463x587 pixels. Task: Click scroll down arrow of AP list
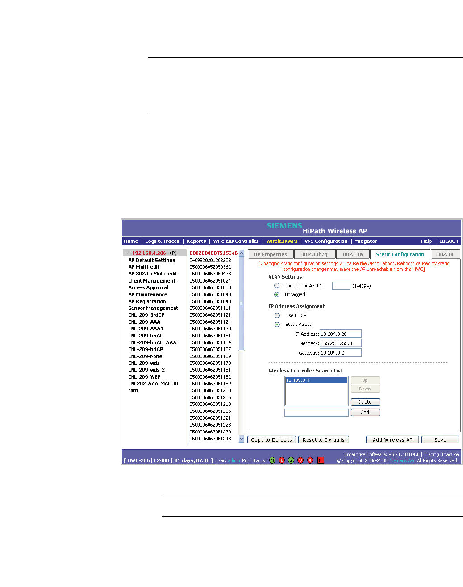(x=242, y=439)
